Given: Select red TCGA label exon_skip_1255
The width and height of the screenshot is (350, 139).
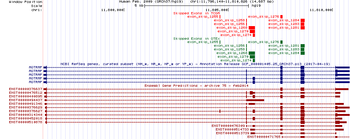Looking at the screenshot, I should point(203,17).
